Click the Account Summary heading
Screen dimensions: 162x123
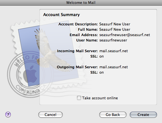point(62,15)
